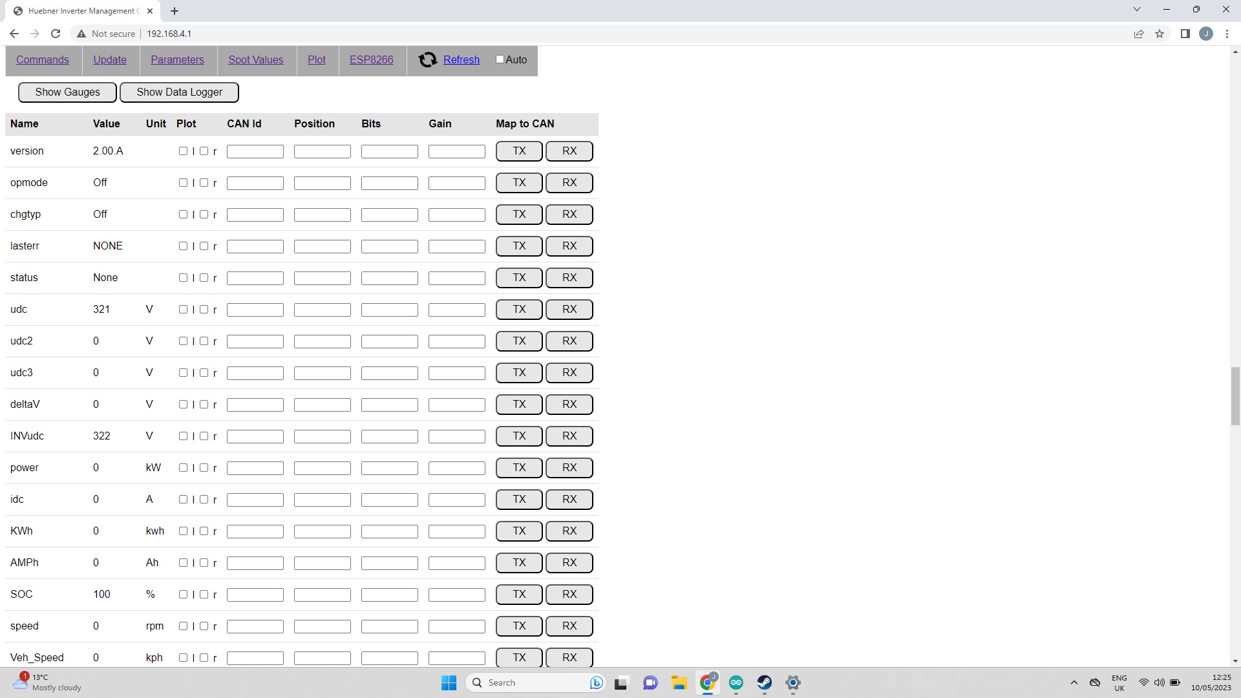Viewport: 1241px width, 698px height.
Task: Switch to the Spot Values tab
Action: tap(255, 59)
